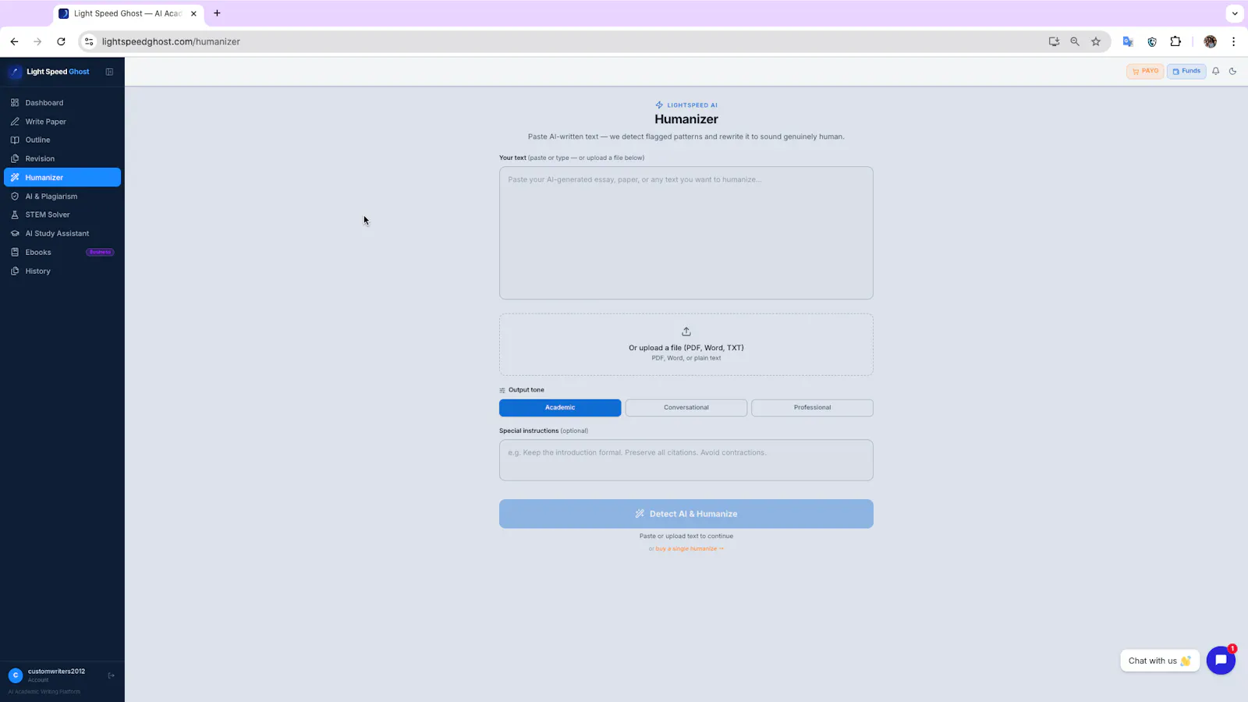Screen dimensions: 1248x702
Task: Open the STEM Solver tool
Action: pyautogui.click(x=62, y=215)
